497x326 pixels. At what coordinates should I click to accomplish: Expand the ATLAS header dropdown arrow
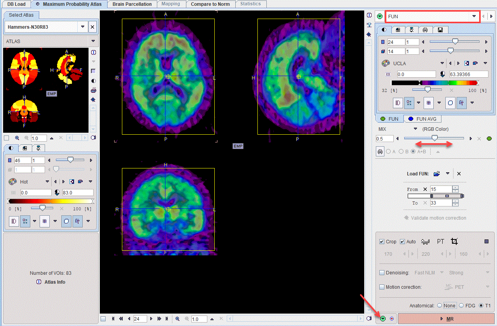point(93,41)
